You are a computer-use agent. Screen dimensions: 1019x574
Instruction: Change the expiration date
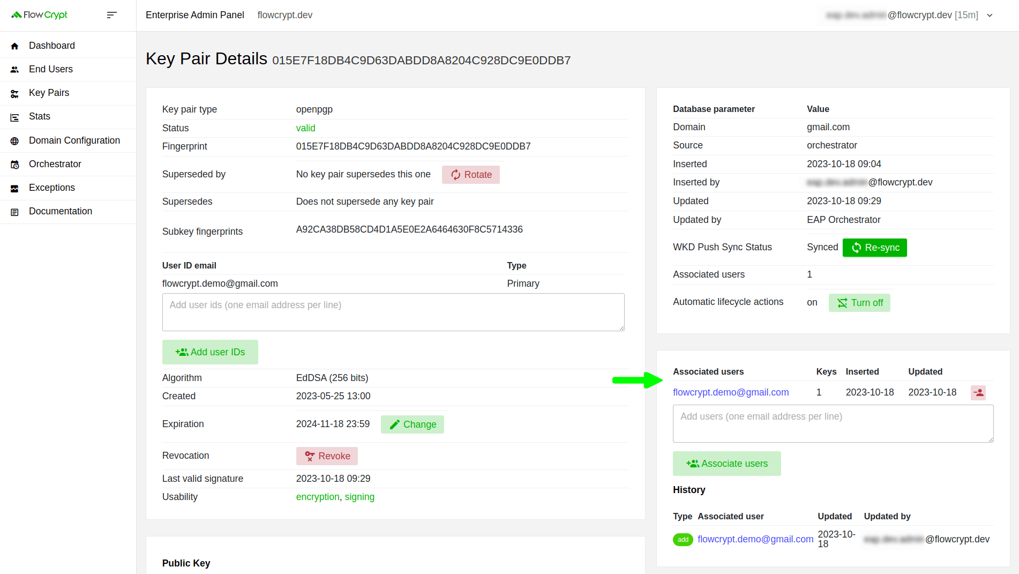[413, 424]
